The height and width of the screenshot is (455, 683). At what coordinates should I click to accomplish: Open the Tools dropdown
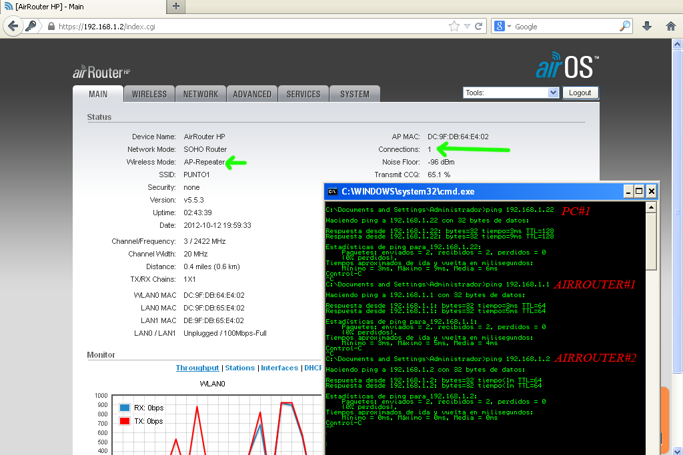[510, 92]
